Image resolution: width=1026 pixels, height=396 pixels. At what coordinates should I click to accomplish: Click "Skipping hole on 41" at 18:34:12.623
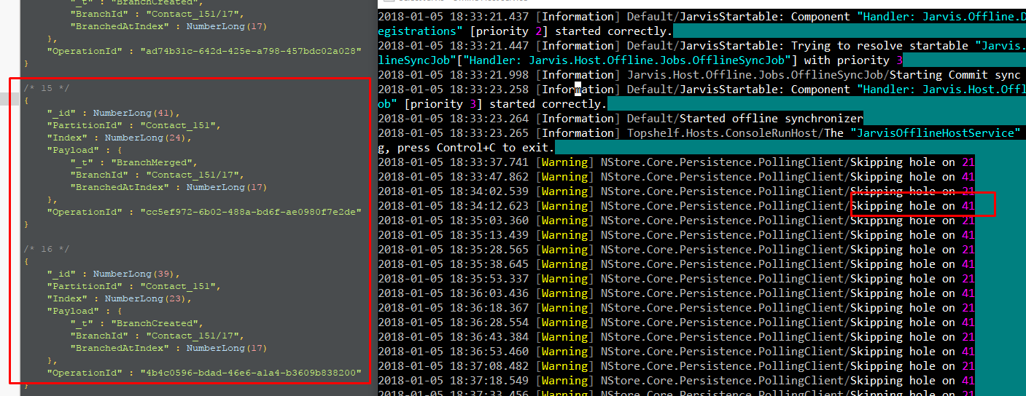912,205
